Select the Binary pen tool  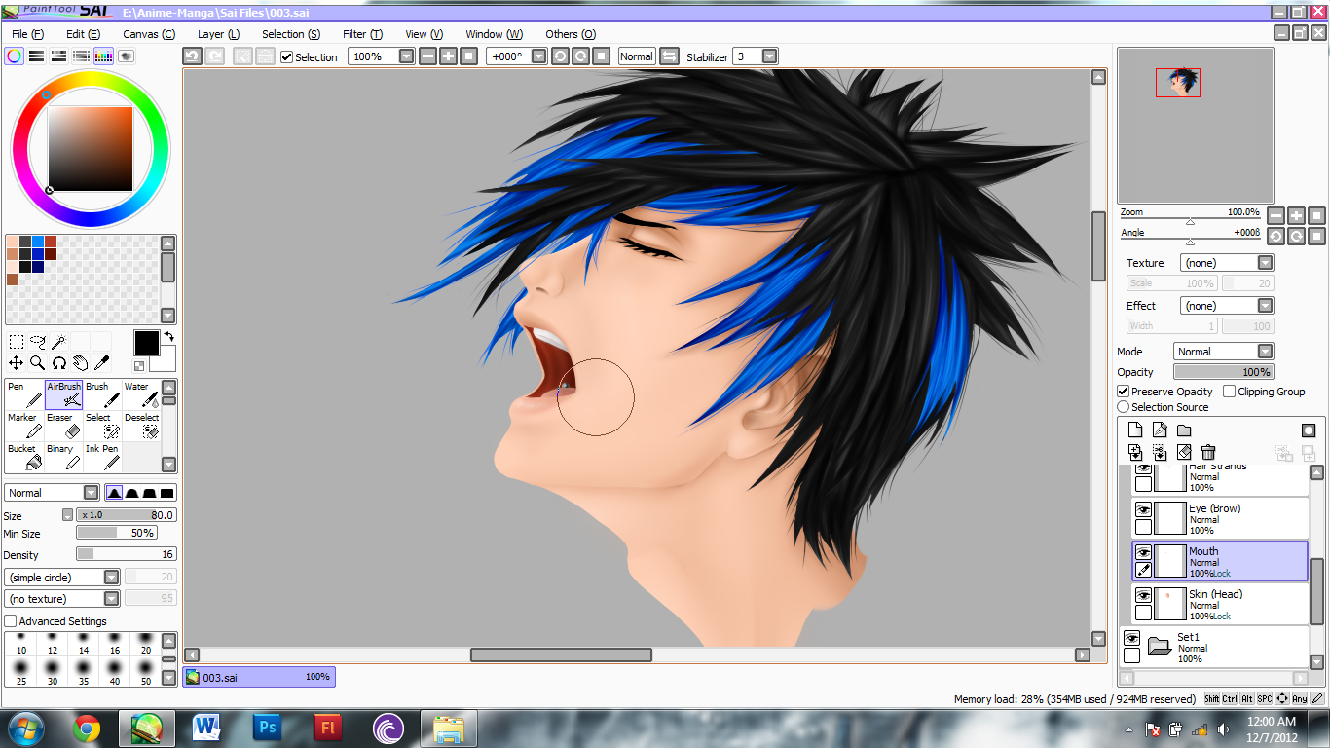coord(63,457)
